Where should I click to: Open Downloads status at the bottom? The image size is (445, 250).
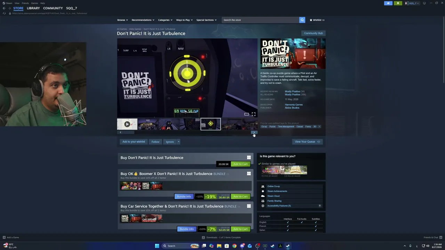click(221, 237)
